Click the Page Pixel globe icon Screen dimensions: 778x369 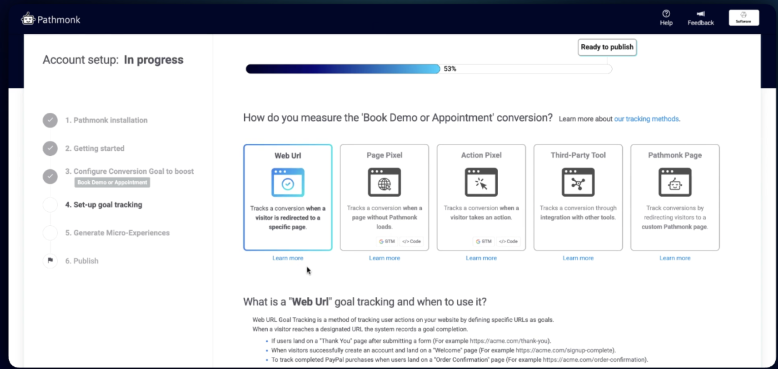click(384, 182)
